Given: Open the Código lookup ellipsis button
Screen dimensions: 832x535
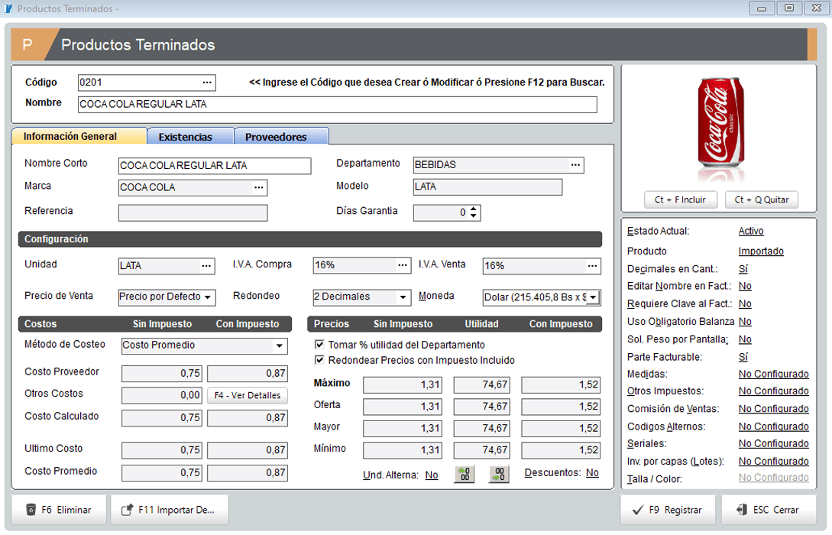Looking at the screenshot, I should [x=207, y=83].
